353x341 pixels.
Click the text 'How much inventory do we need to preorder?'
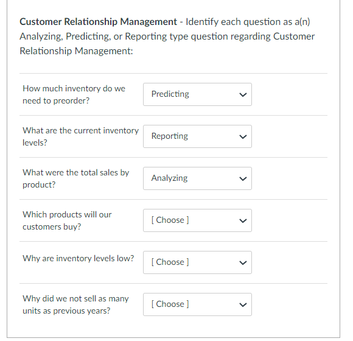pyautogui.click(x=74, y=94)
